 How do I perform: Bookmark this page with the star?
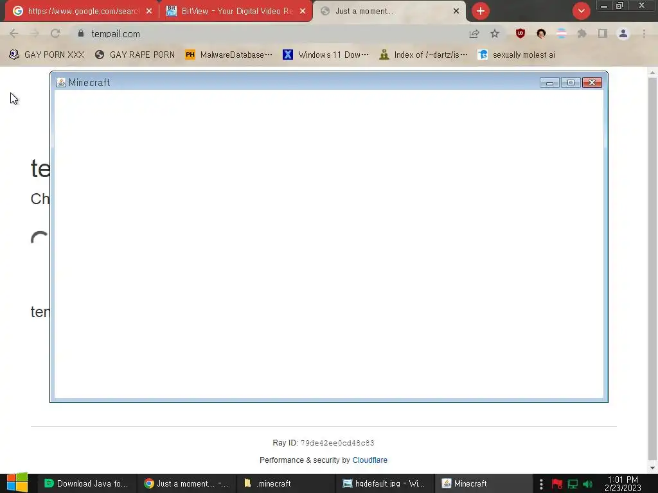(x=495, y=33)
